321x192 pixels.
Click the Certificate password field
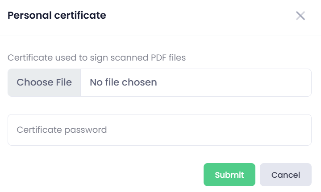(x=159, y=130)
